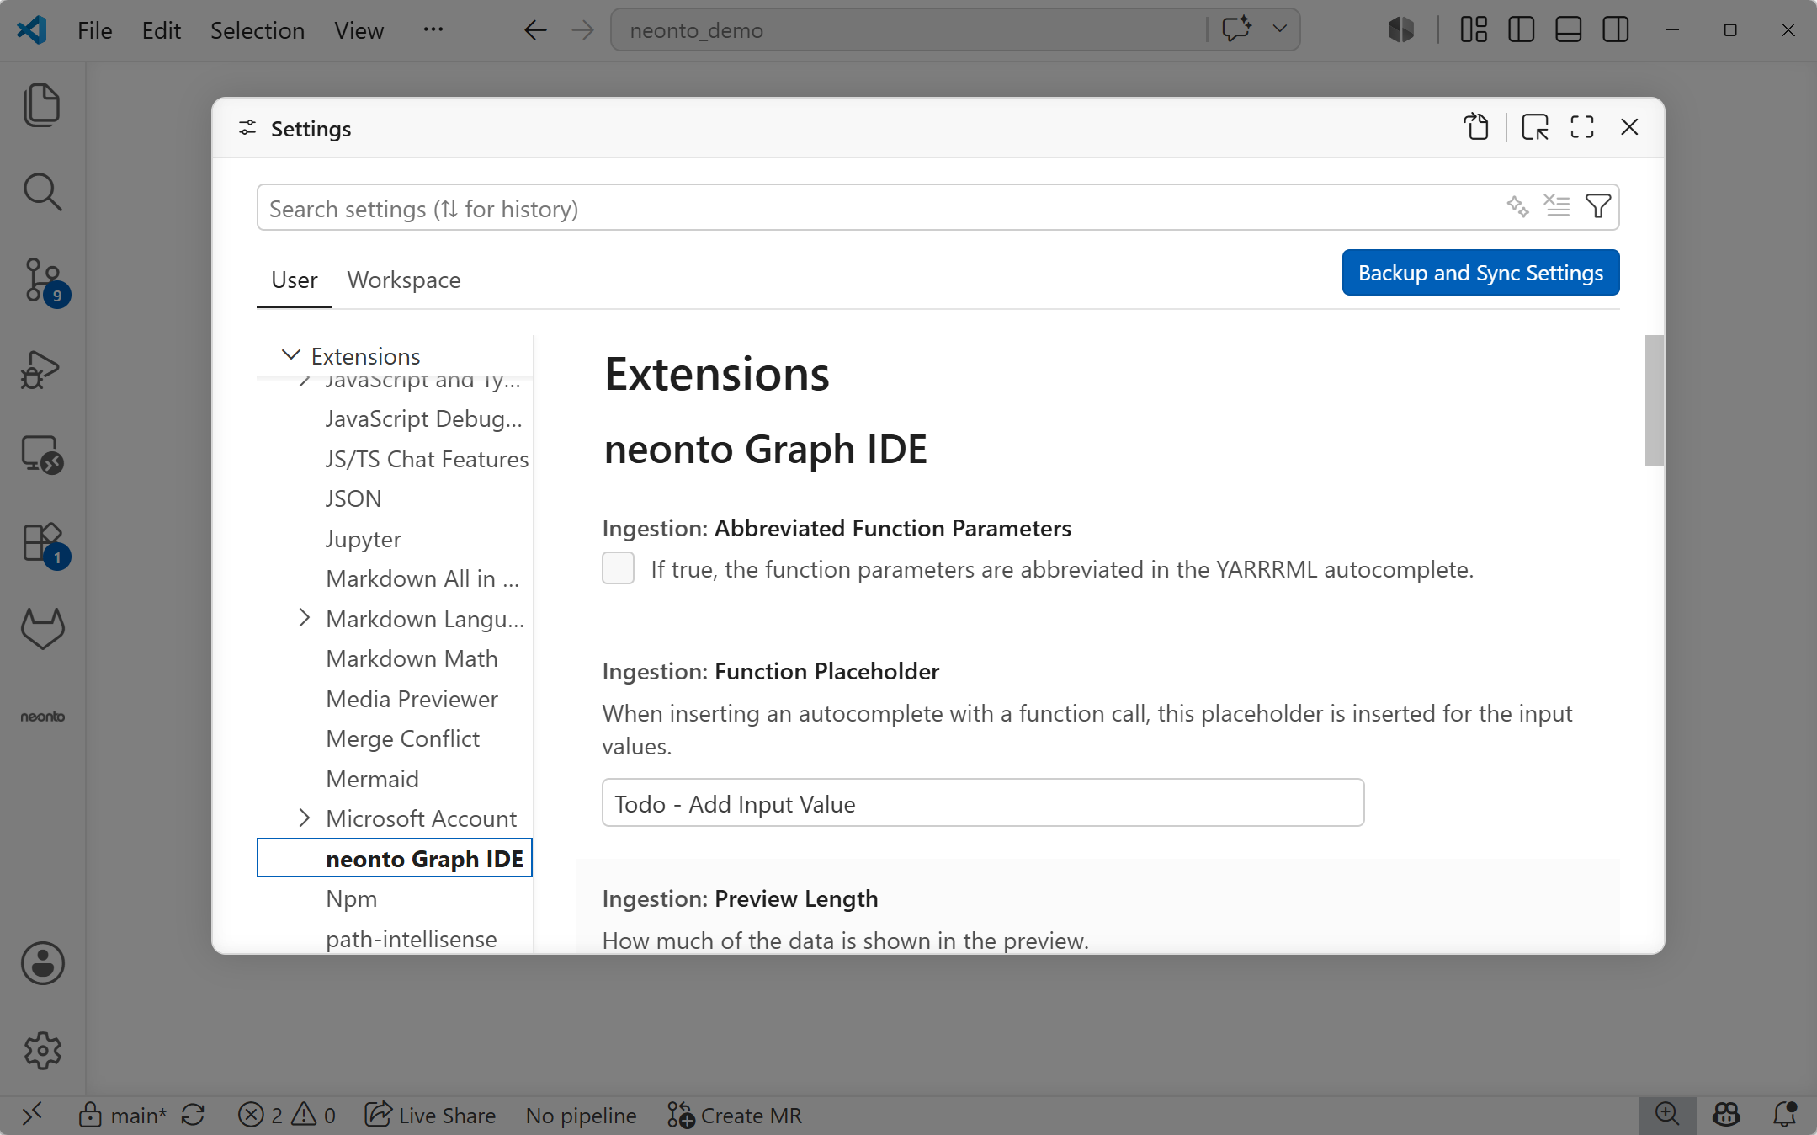The height and width of the screenshot is (1135, 1817).
Task: Enable Abbreviated Function Parameters checkbox
Action: [x=618, y=568]
